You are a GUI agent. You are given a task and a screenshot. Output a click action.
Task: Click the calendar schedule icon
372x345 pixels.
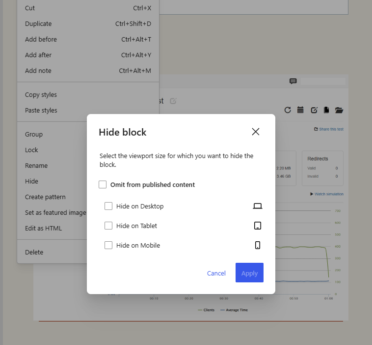point(301,110)
